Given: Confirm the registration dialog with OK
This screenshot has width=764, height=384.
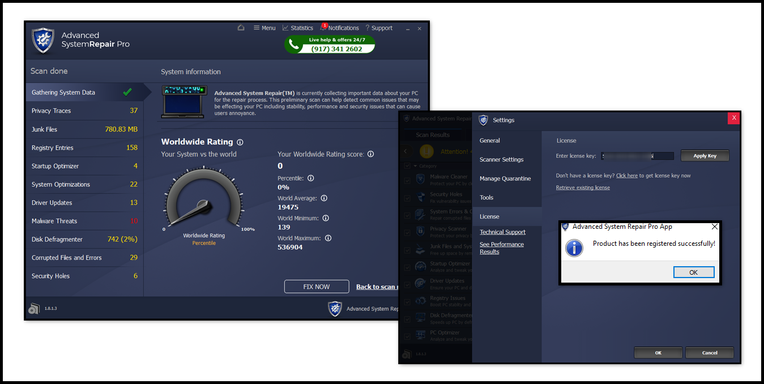Looking at the screenshot, I should tap(694, 272).
